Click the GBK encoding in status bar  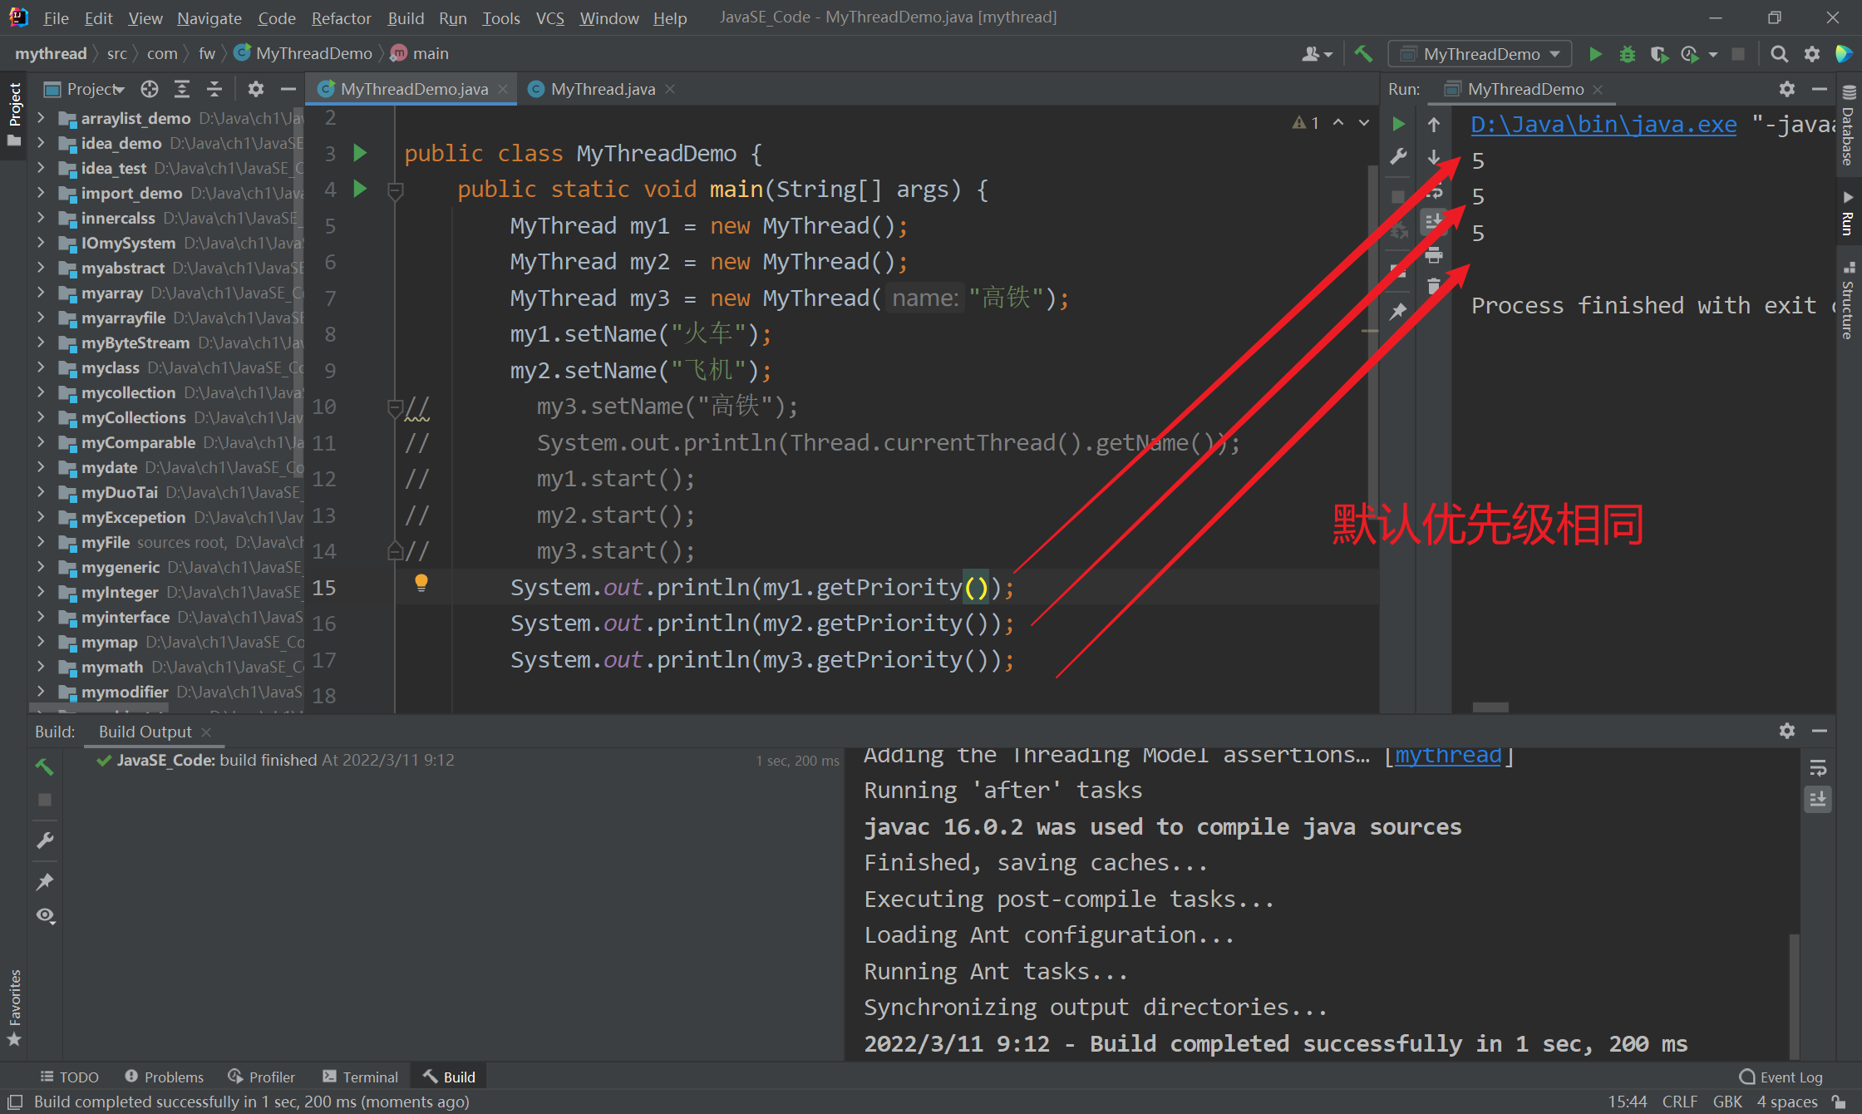[x=1727, y=1102]
